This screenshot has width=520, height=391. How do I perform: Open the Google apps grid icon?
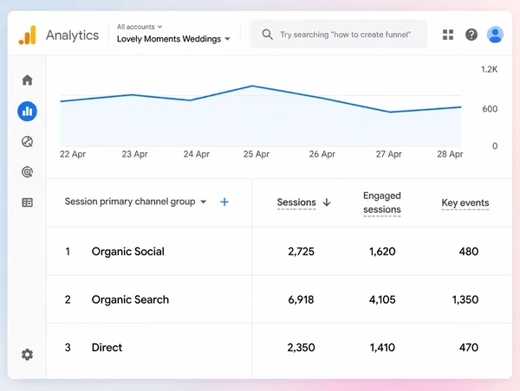tap(448, 35)
